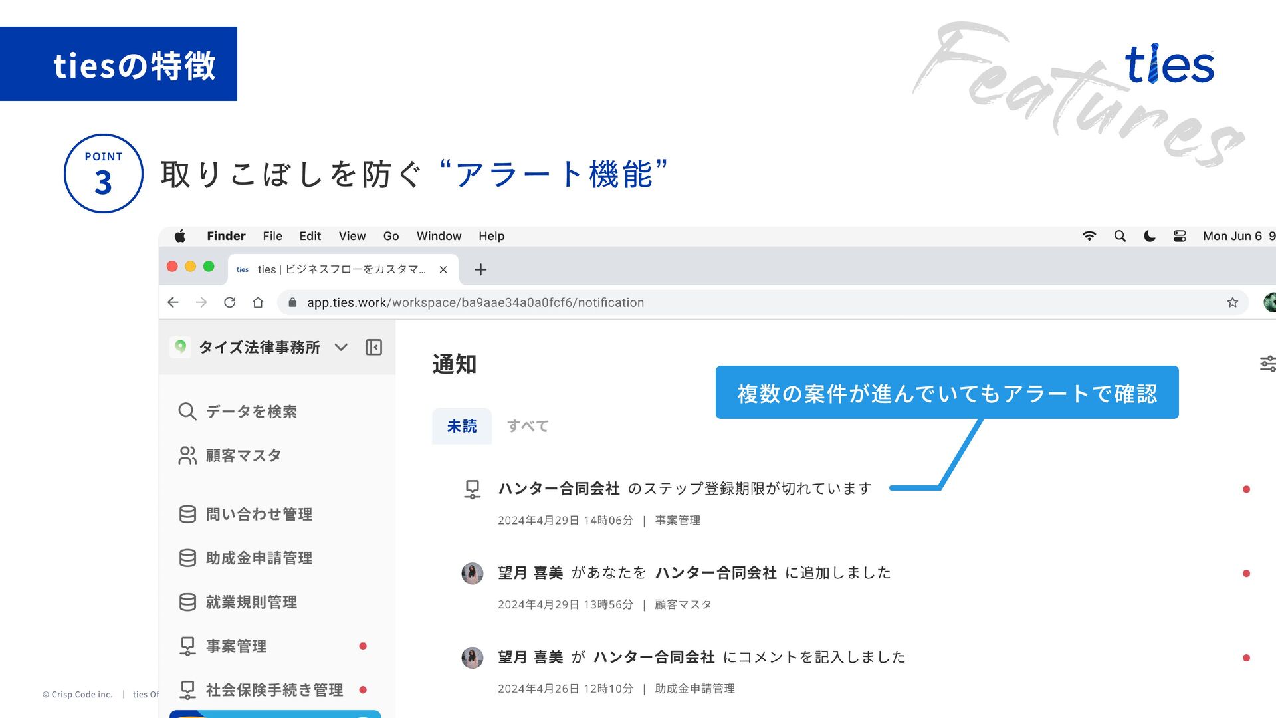1276x718 pixels.
Task: Open the Finder Window menu
Action: [x=439, y=236]
